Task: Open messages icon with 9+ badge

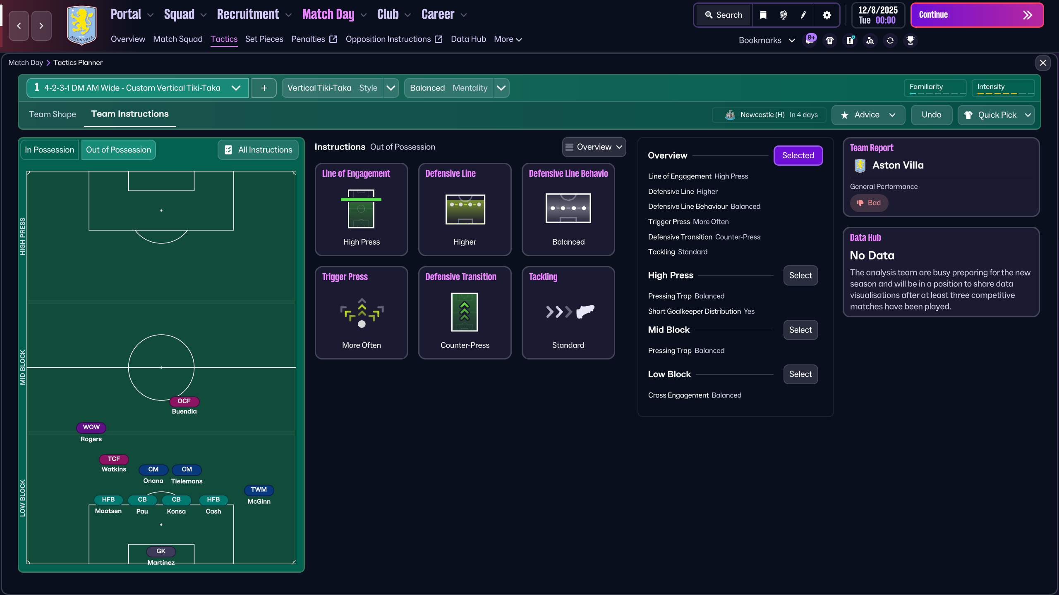Action: pos(810,40)
